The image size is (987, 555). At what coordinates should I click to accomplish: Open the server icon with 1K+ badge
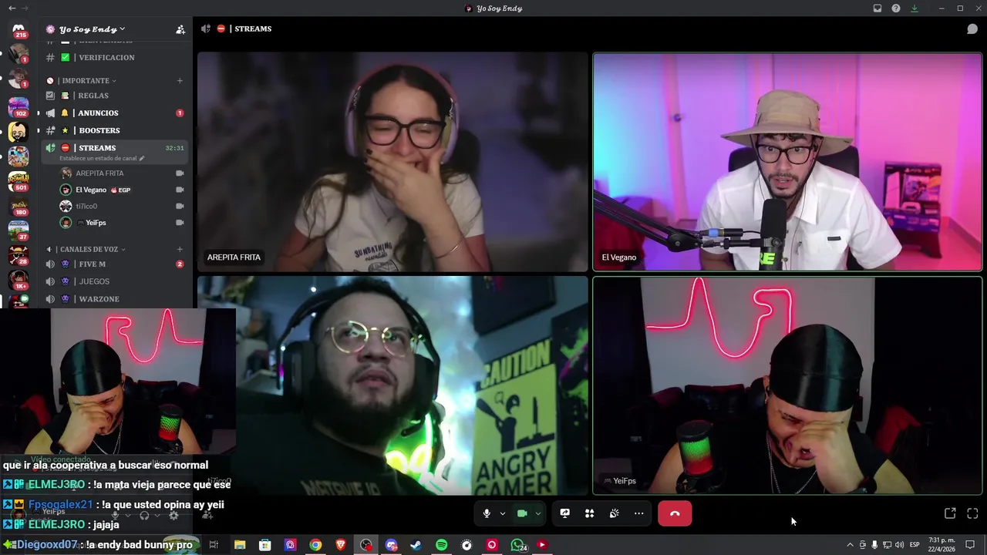coord(19,280)
